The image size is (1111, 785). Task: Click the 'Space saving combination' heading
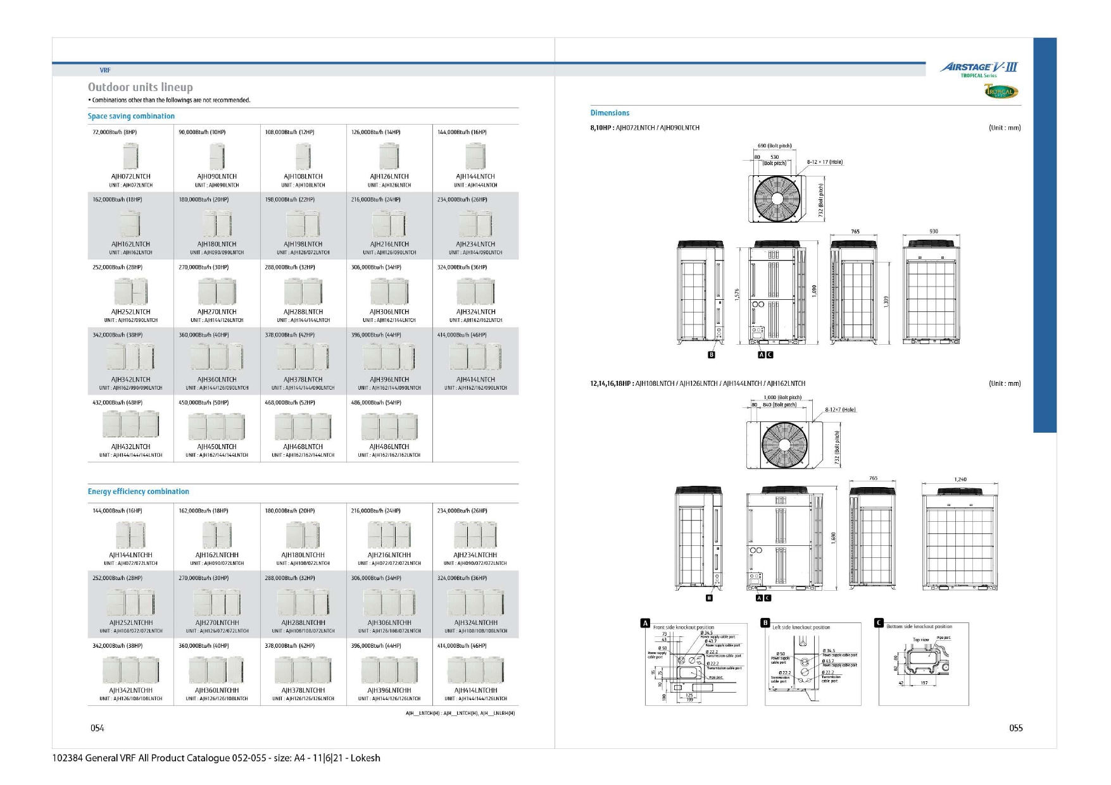point(131,116)
